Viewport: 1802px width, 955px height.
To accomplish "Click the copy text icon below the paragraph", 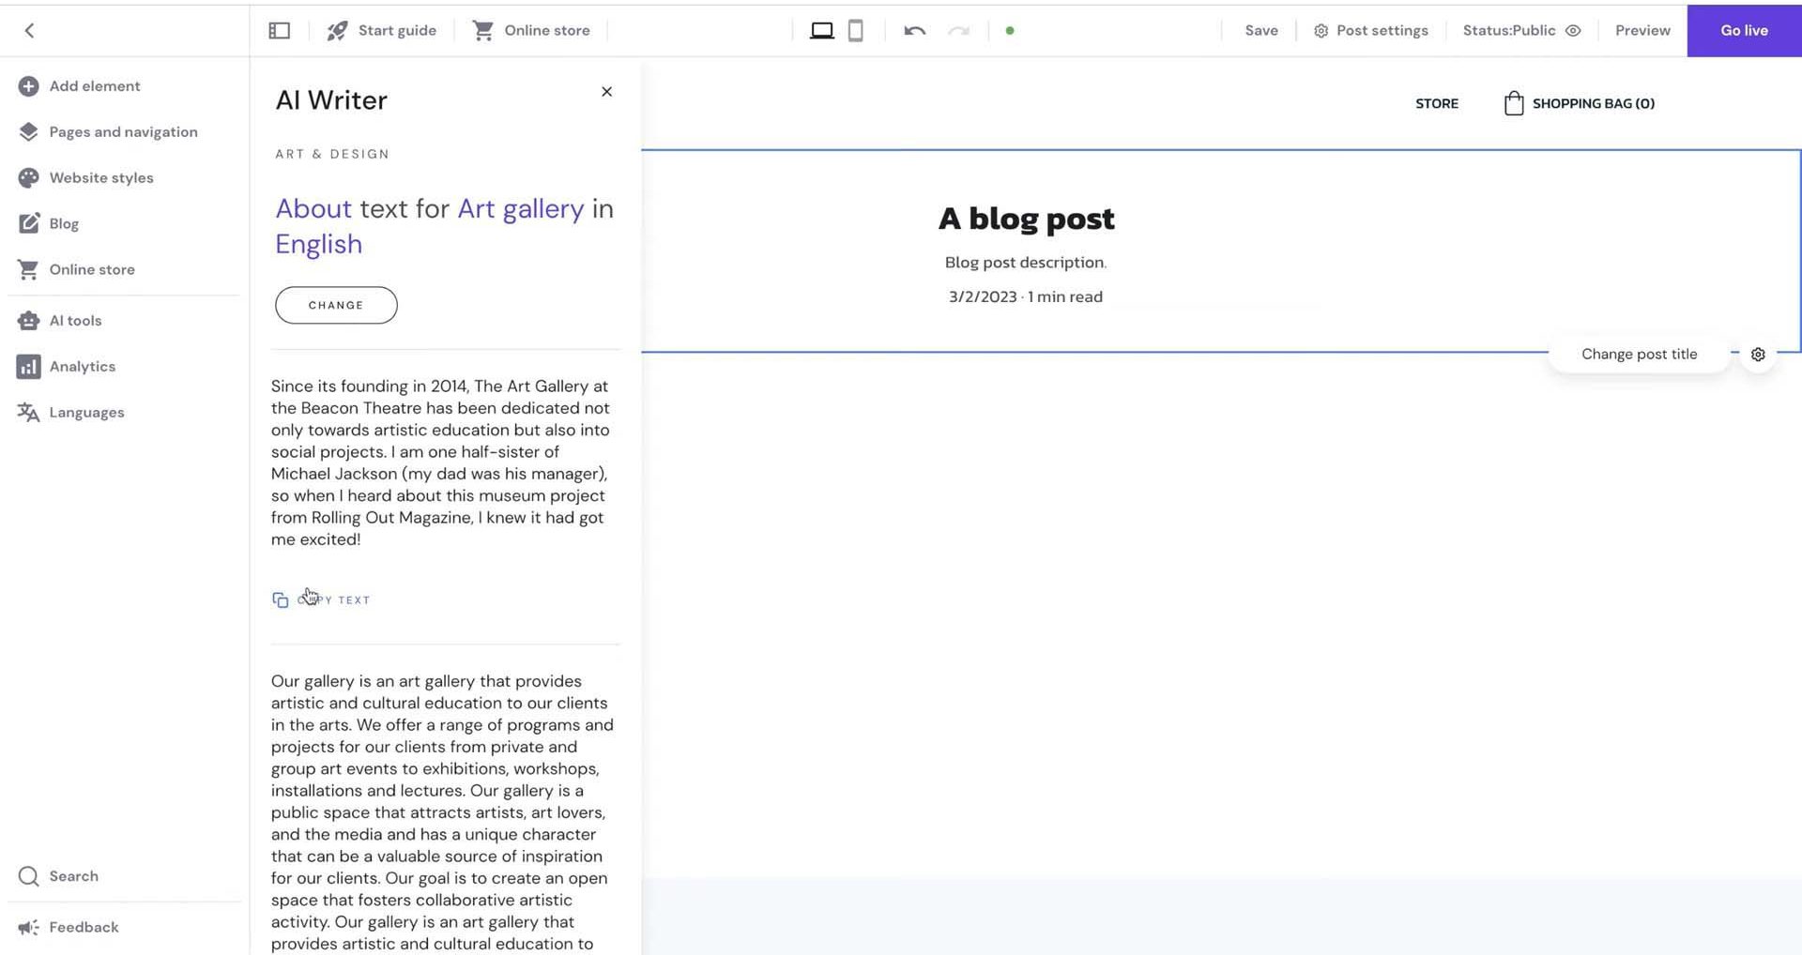I will coord(280,599).
